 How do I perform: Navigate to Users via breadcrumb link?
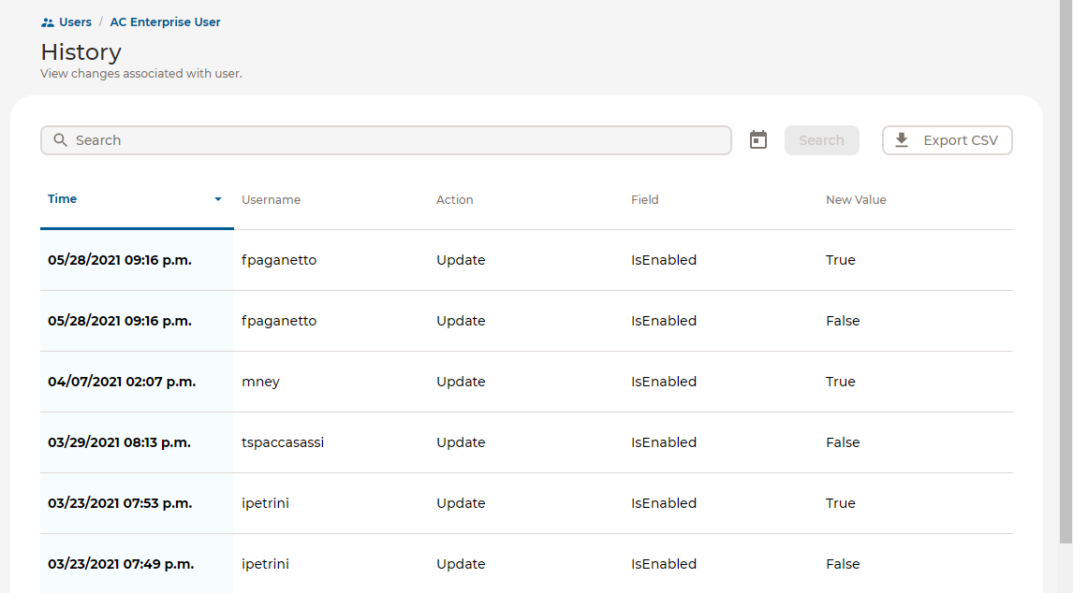73,22
